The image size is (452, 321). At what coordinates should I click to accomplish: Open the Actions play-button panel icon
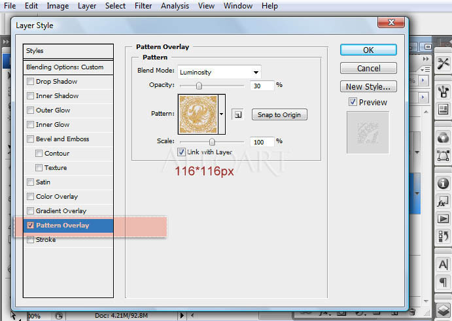pyautogui.click(x=443, y=219)
